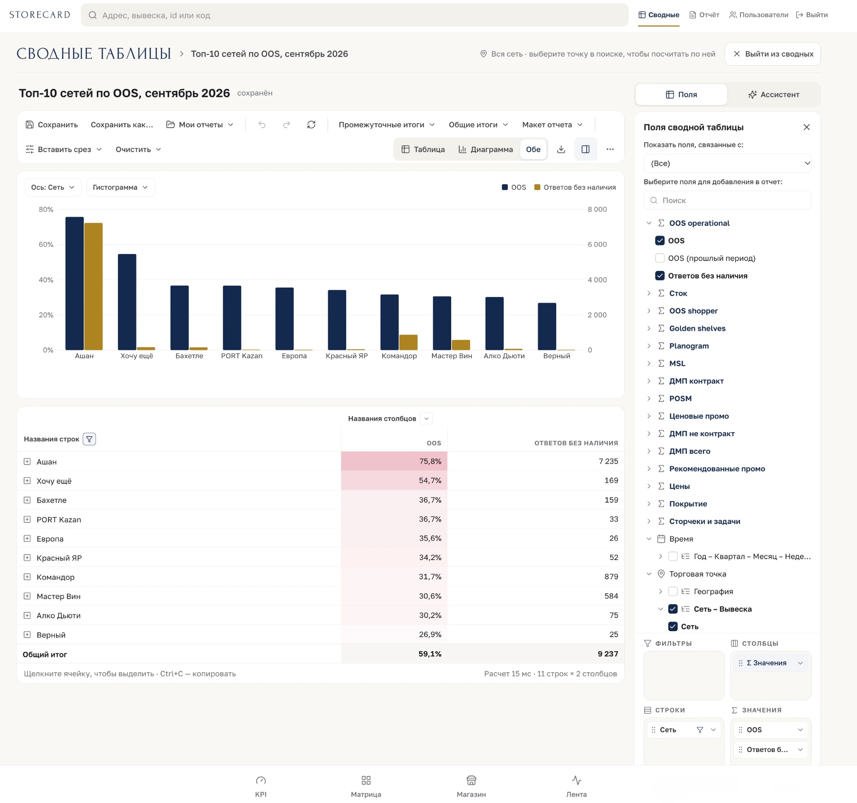Click the Выйти logout link
857x803 pixels.
[x=812, y=15]
